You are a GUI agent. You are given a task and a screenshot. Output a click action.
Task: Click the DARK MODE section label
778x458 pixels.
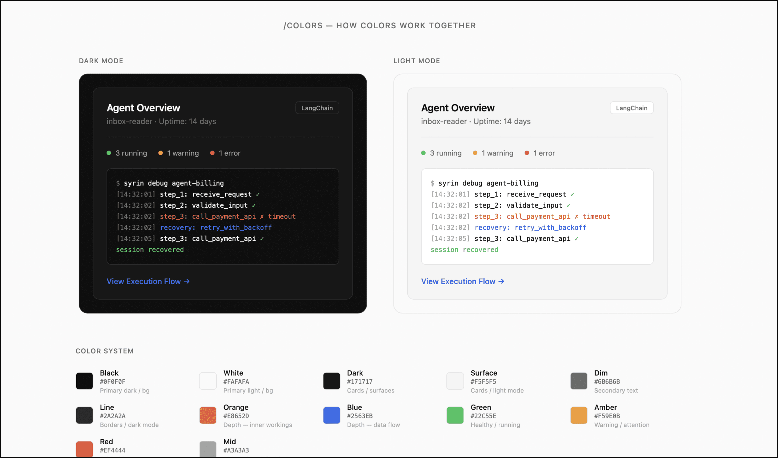click(101, 61)
